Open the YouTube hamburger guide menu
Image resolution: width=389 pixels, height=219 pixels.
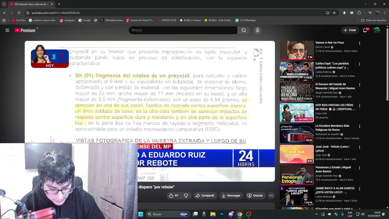7,30
